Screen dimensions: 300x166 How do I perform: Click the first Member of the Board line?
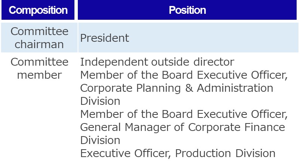click(x=184, y=75)
